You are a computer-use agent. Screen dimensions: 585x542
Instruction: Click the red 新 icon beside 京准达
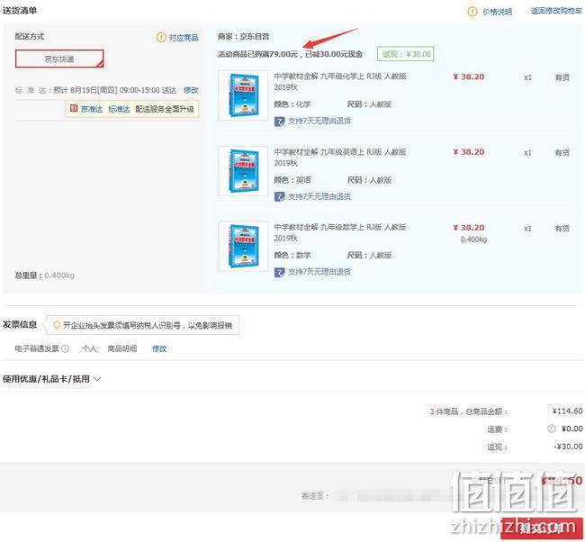coord(74,108)
